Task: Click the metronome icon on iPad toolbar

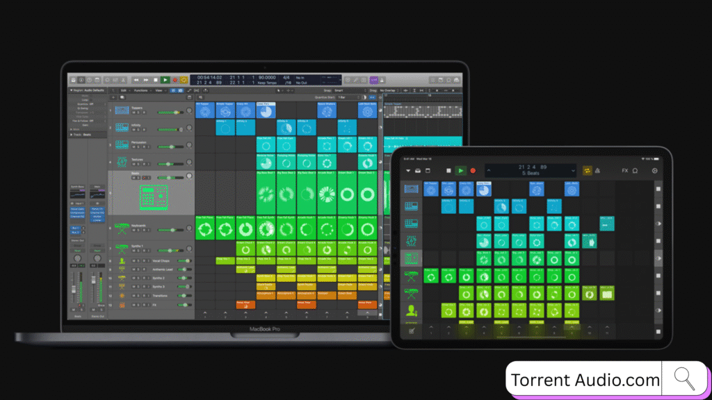Action: pos(597,170)
